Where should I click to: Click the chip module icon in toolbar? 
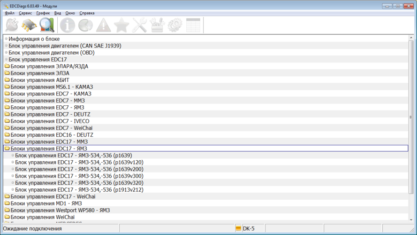pyautogui.click(x=29, y=25)
